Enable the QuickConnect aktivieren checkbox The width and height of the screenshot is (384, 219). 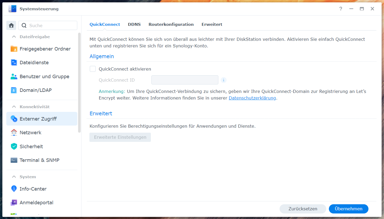pyautogui.click(x=93, y=69)
